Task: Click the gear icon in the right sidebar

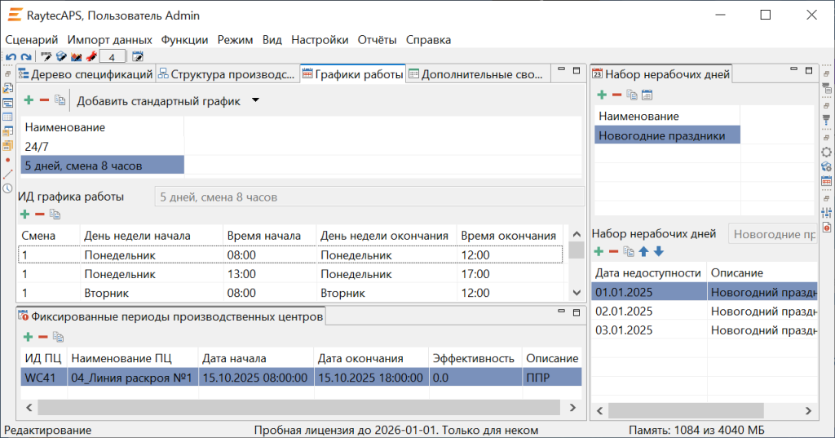Action: (x=826, y=152)
